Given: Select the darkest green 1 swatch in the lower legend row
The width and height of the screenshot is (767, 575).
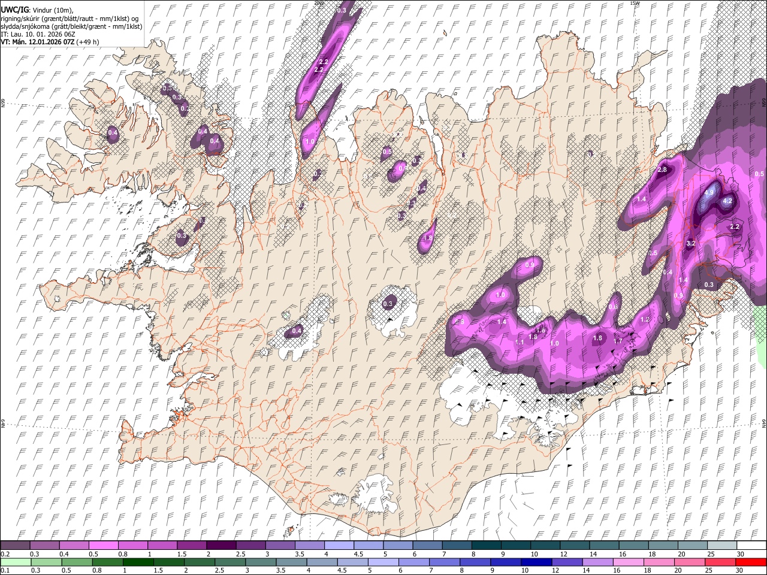Looking at the screenshot, I should tap(138, 562).
